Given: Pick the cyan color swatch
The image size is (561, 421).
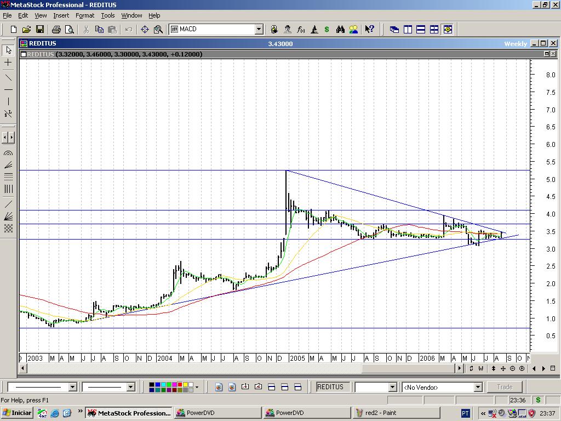Looking at the screenshot, I should point(163,385).
